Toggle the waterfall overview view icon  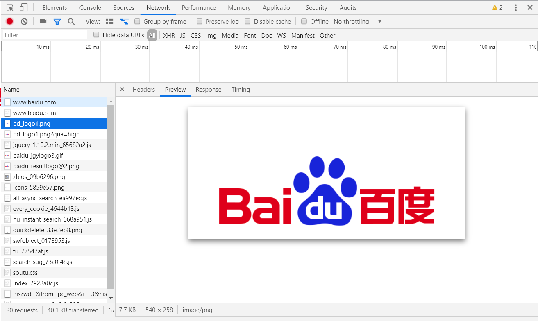[x=124, y=21]
